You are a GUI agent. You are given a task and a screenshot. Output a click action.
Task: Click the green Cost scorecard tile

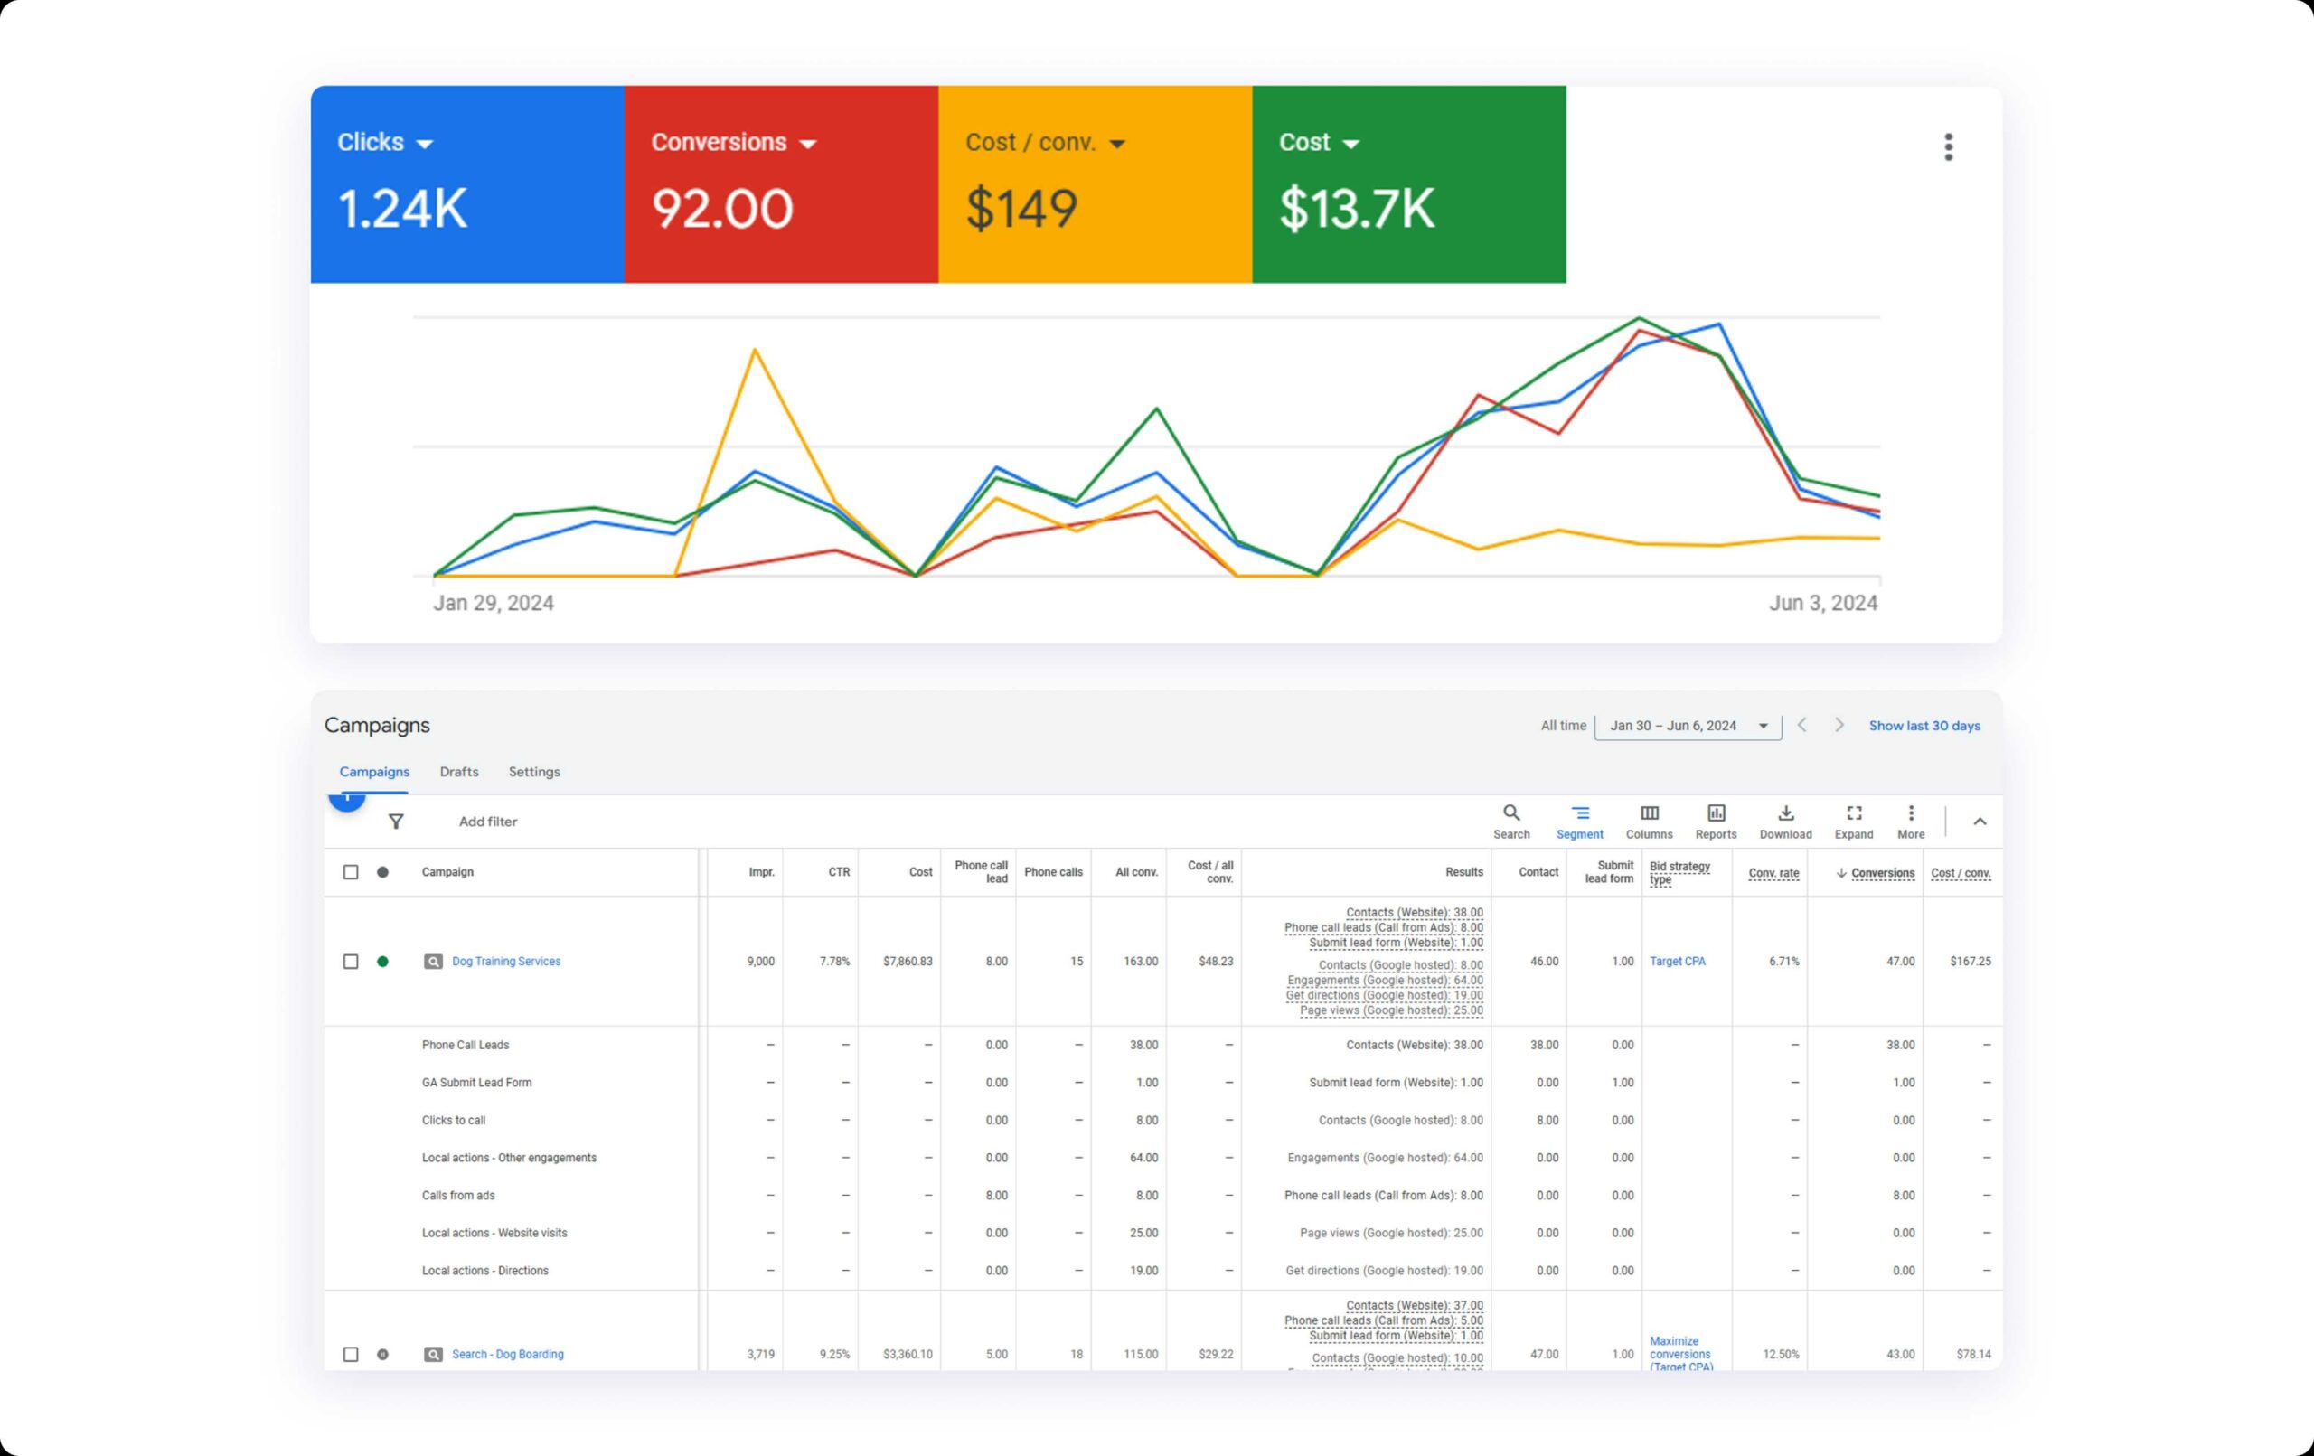tap(1407, 184)
